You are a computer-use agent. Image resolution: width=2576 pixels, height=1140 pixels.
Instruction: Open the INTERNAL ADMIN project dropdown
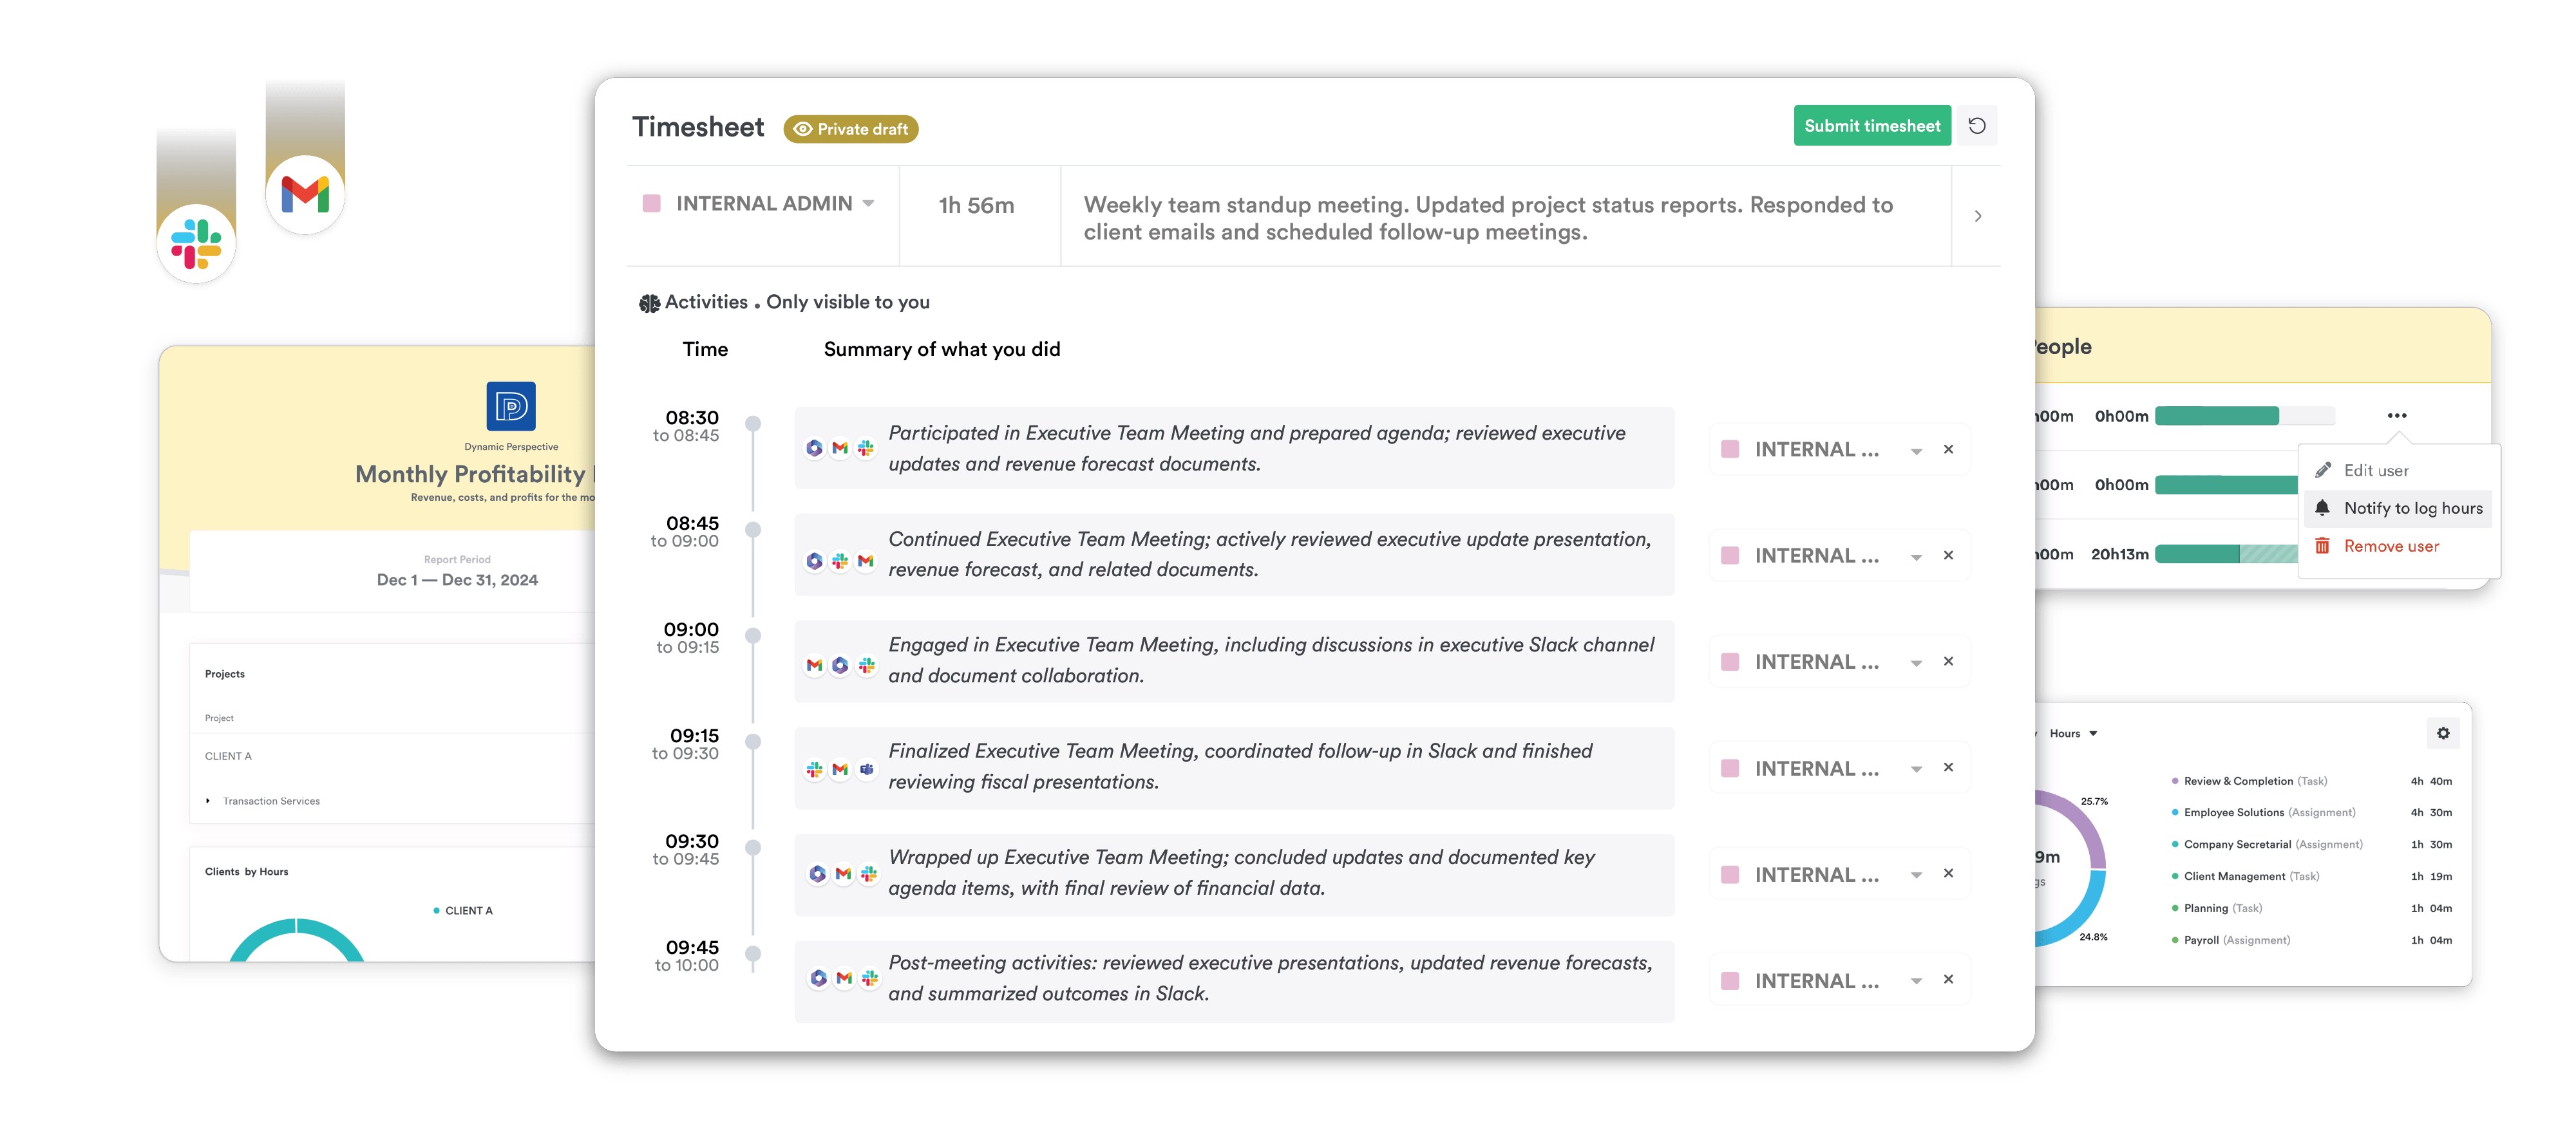click(868, 204)
